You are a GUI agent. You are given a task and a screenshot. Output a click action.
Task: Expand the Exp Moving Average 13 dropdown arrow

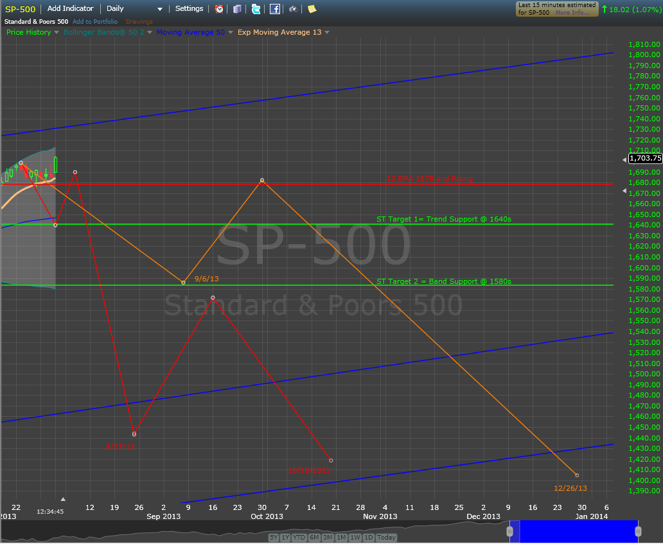(x=327, y=33)
